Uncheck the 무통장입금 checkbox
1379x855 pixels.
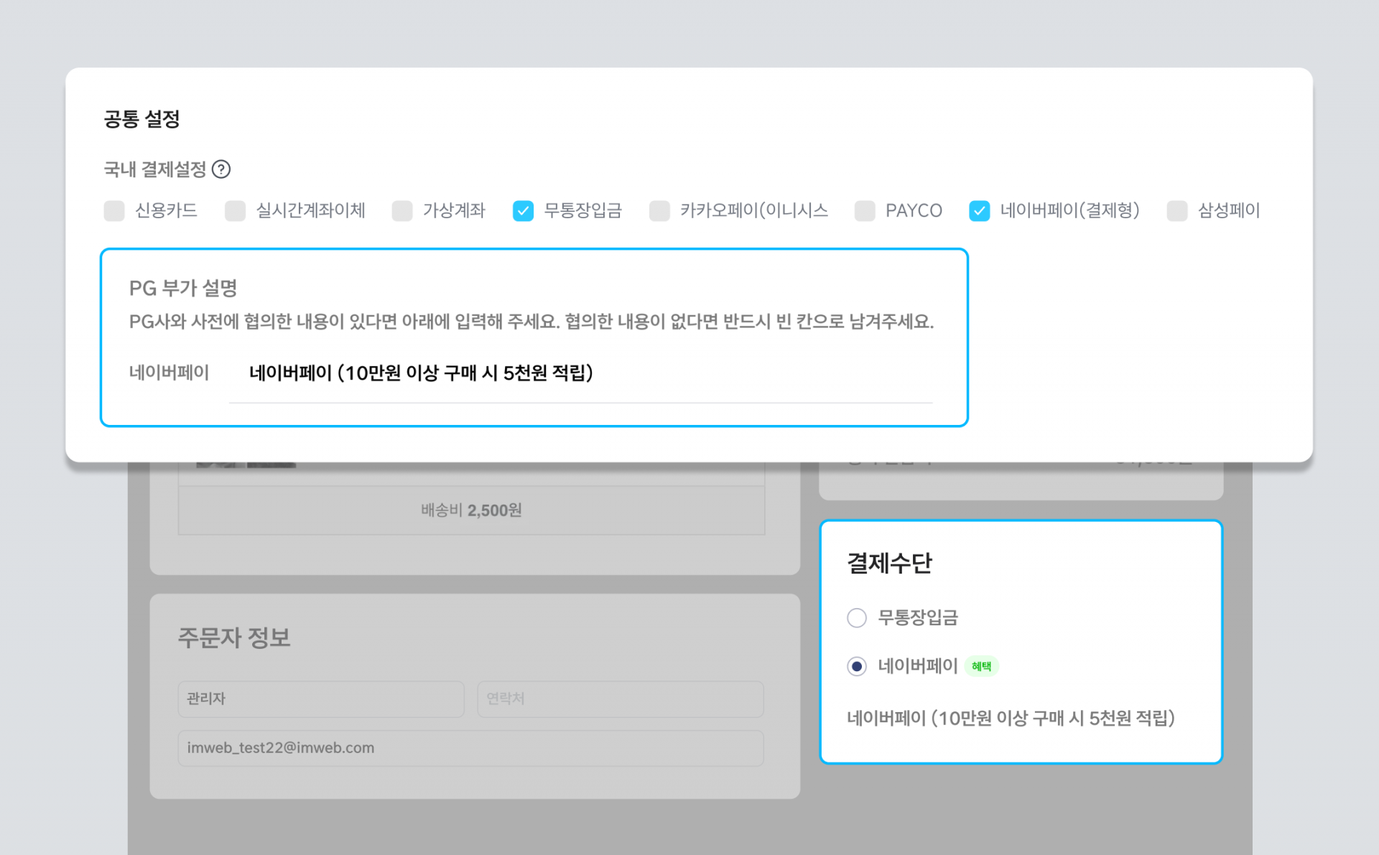pos(523,210)
